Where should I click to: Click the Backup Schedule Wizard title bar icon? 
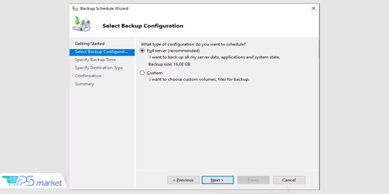75,9
